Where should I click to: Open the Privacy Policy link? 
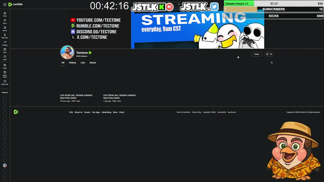[196, 112]
